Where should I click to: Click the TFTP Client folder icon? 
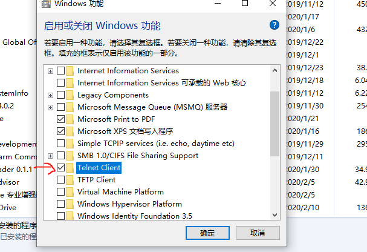click(x=70, y=180)
